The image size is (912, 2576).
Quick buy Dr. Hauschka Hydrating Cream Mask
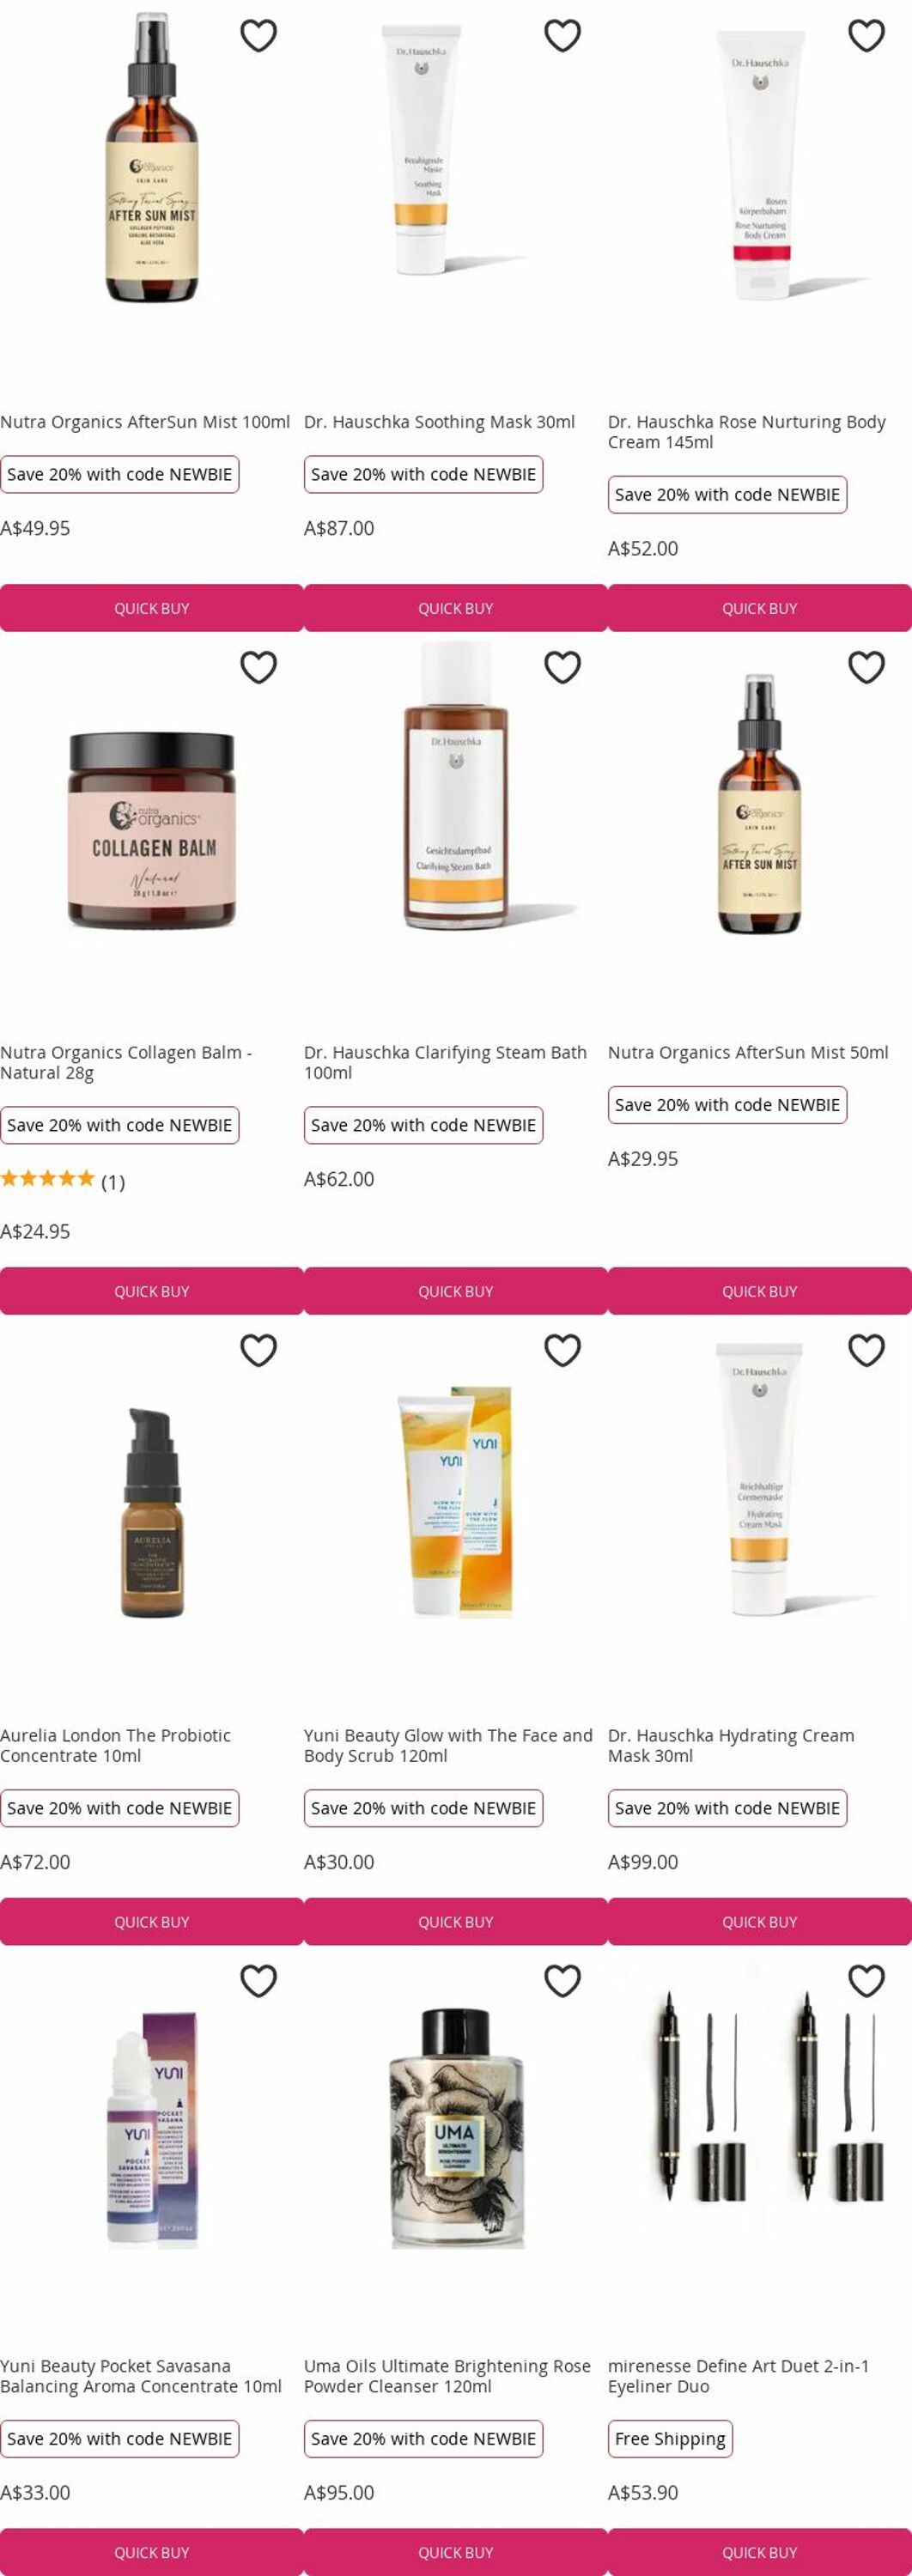760,1922
